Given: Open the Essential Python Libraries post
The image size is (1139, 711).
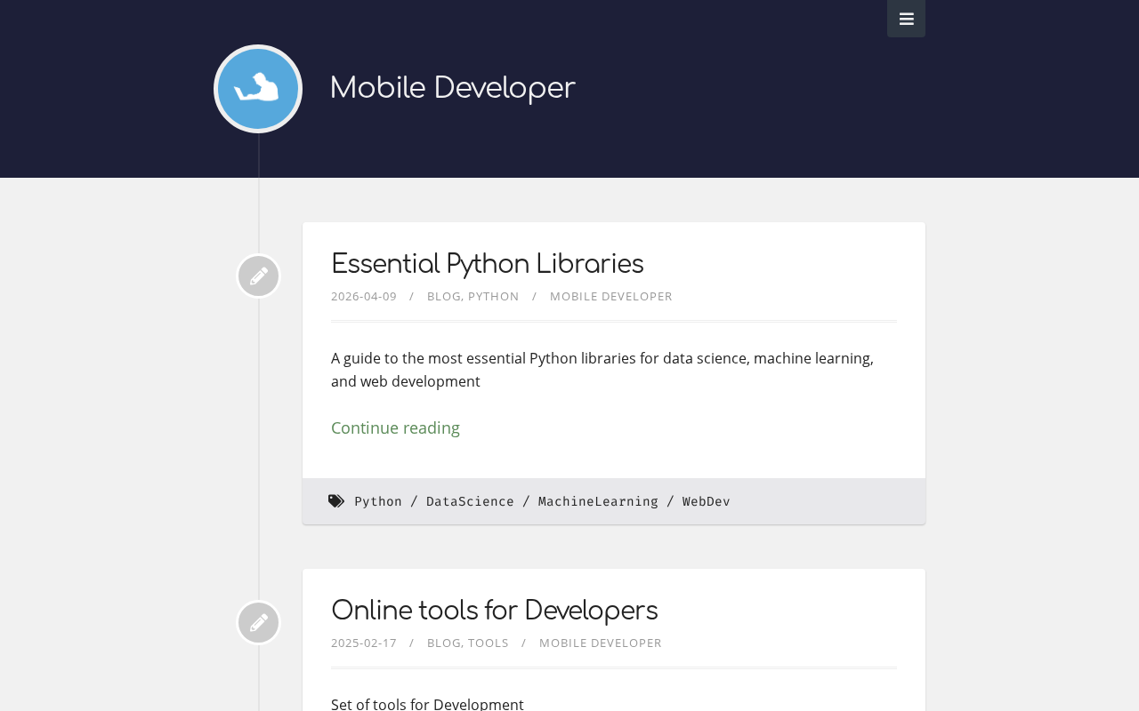Looking at the screenshot, I should 487,264.
